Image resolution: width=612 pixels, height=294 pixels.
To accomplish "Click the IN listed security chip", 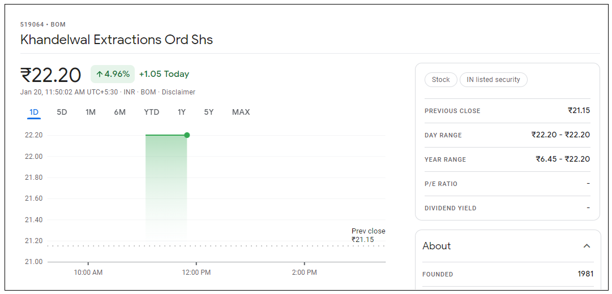I will (493, 80).
